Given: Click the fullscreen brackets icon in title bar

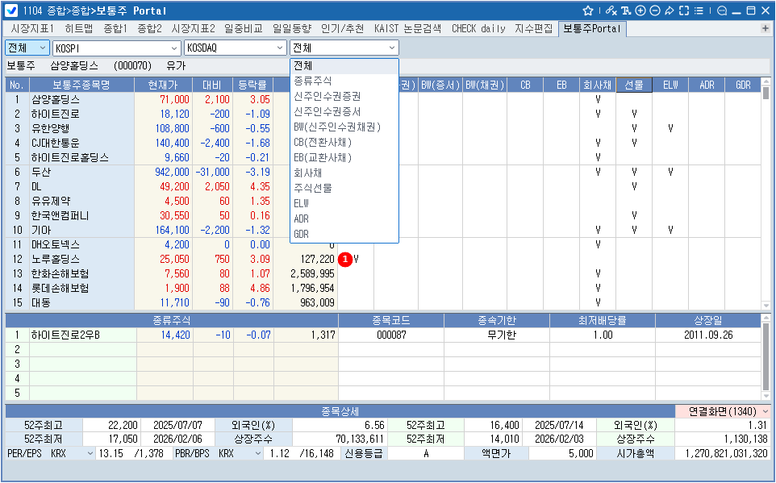Looking at the screenshot, I should [683, 10].
